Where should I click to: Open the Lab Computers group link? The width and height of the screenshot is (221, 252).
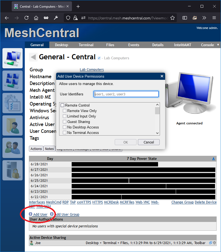pyautogui.click(x=92, y=69)
